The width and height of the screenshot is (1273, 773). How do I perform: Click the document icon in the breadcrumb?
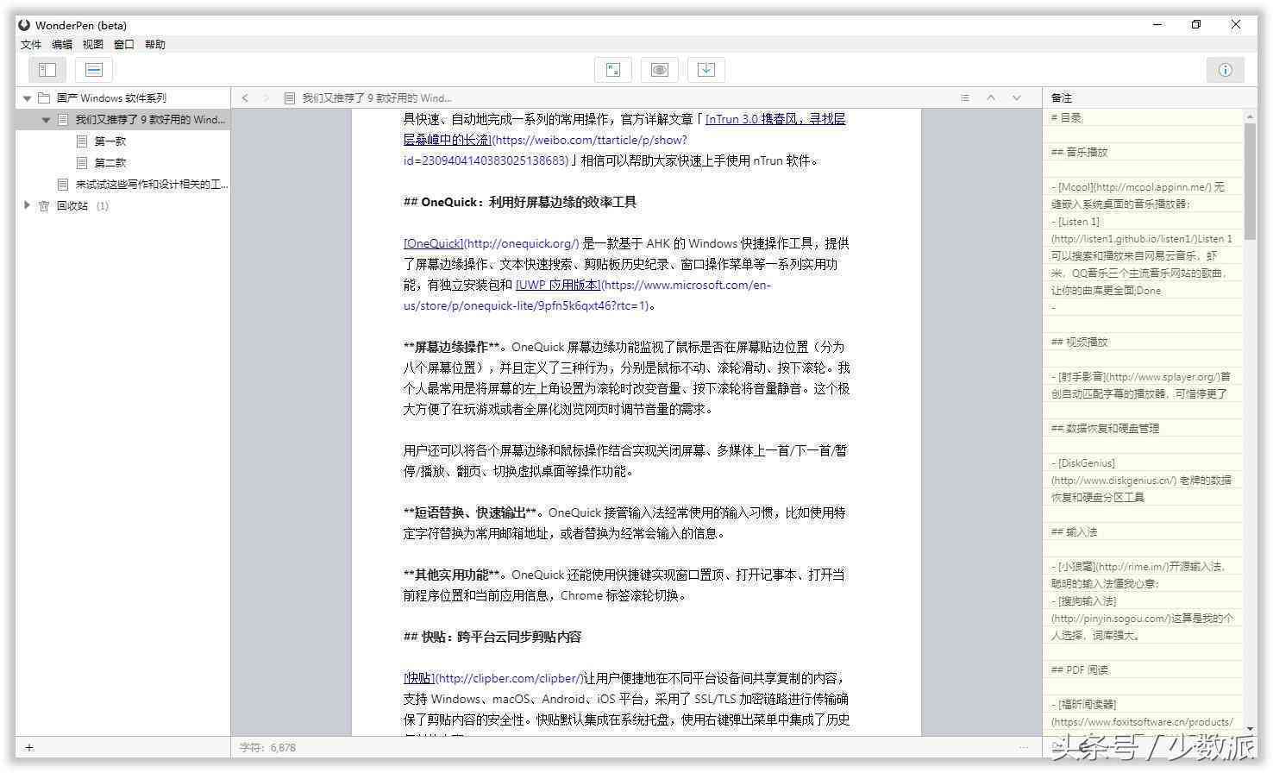click(x=290, y=98)
